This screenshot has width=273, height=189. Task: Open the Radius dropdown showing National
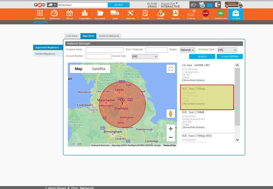click(x=187, y=50)
